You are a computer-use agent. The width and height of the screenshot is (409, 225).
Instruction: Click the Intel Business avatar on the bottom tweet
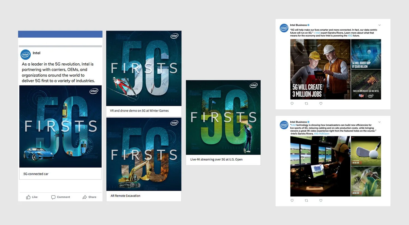pyautogui.click(x=284, y=125)
